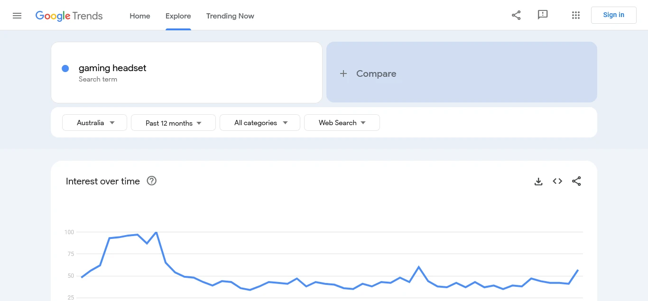The width and height of the screenshot is (648, 301).
Task: Click the plus icon in Compare box
Action: coord(343,73)
